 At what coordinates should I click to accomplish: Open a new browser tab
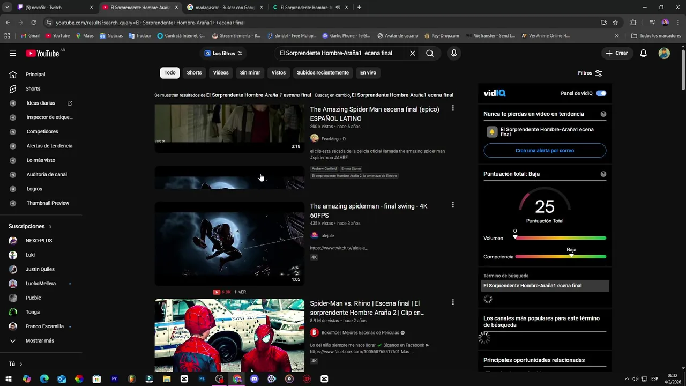point(359,8)
